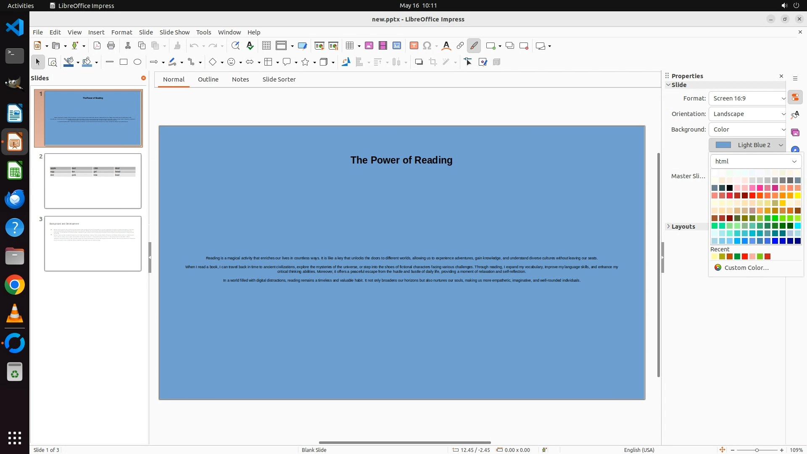Click the Print icon in toolbar
The width and height of the screenshot is (807, 454).
tap(111, 46)
